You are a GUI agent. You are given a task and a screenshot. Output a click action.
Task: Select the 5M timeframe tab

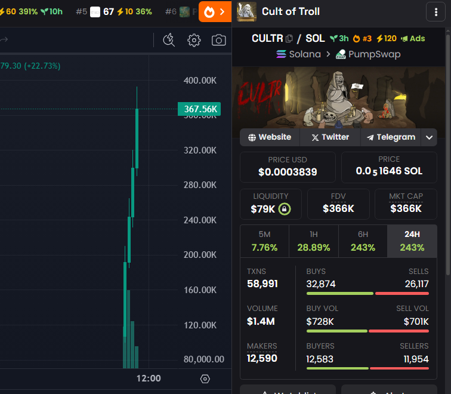tap(265, 241)
